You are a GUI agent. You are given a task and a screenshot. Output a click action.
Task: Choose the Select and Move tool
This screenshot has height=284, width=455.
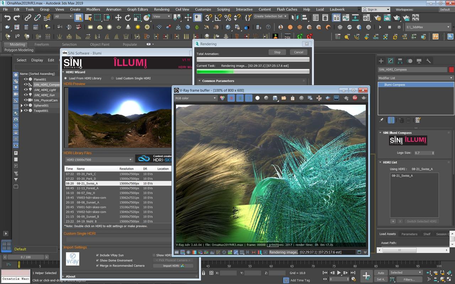pyautogui.click(x=118, y=17)
